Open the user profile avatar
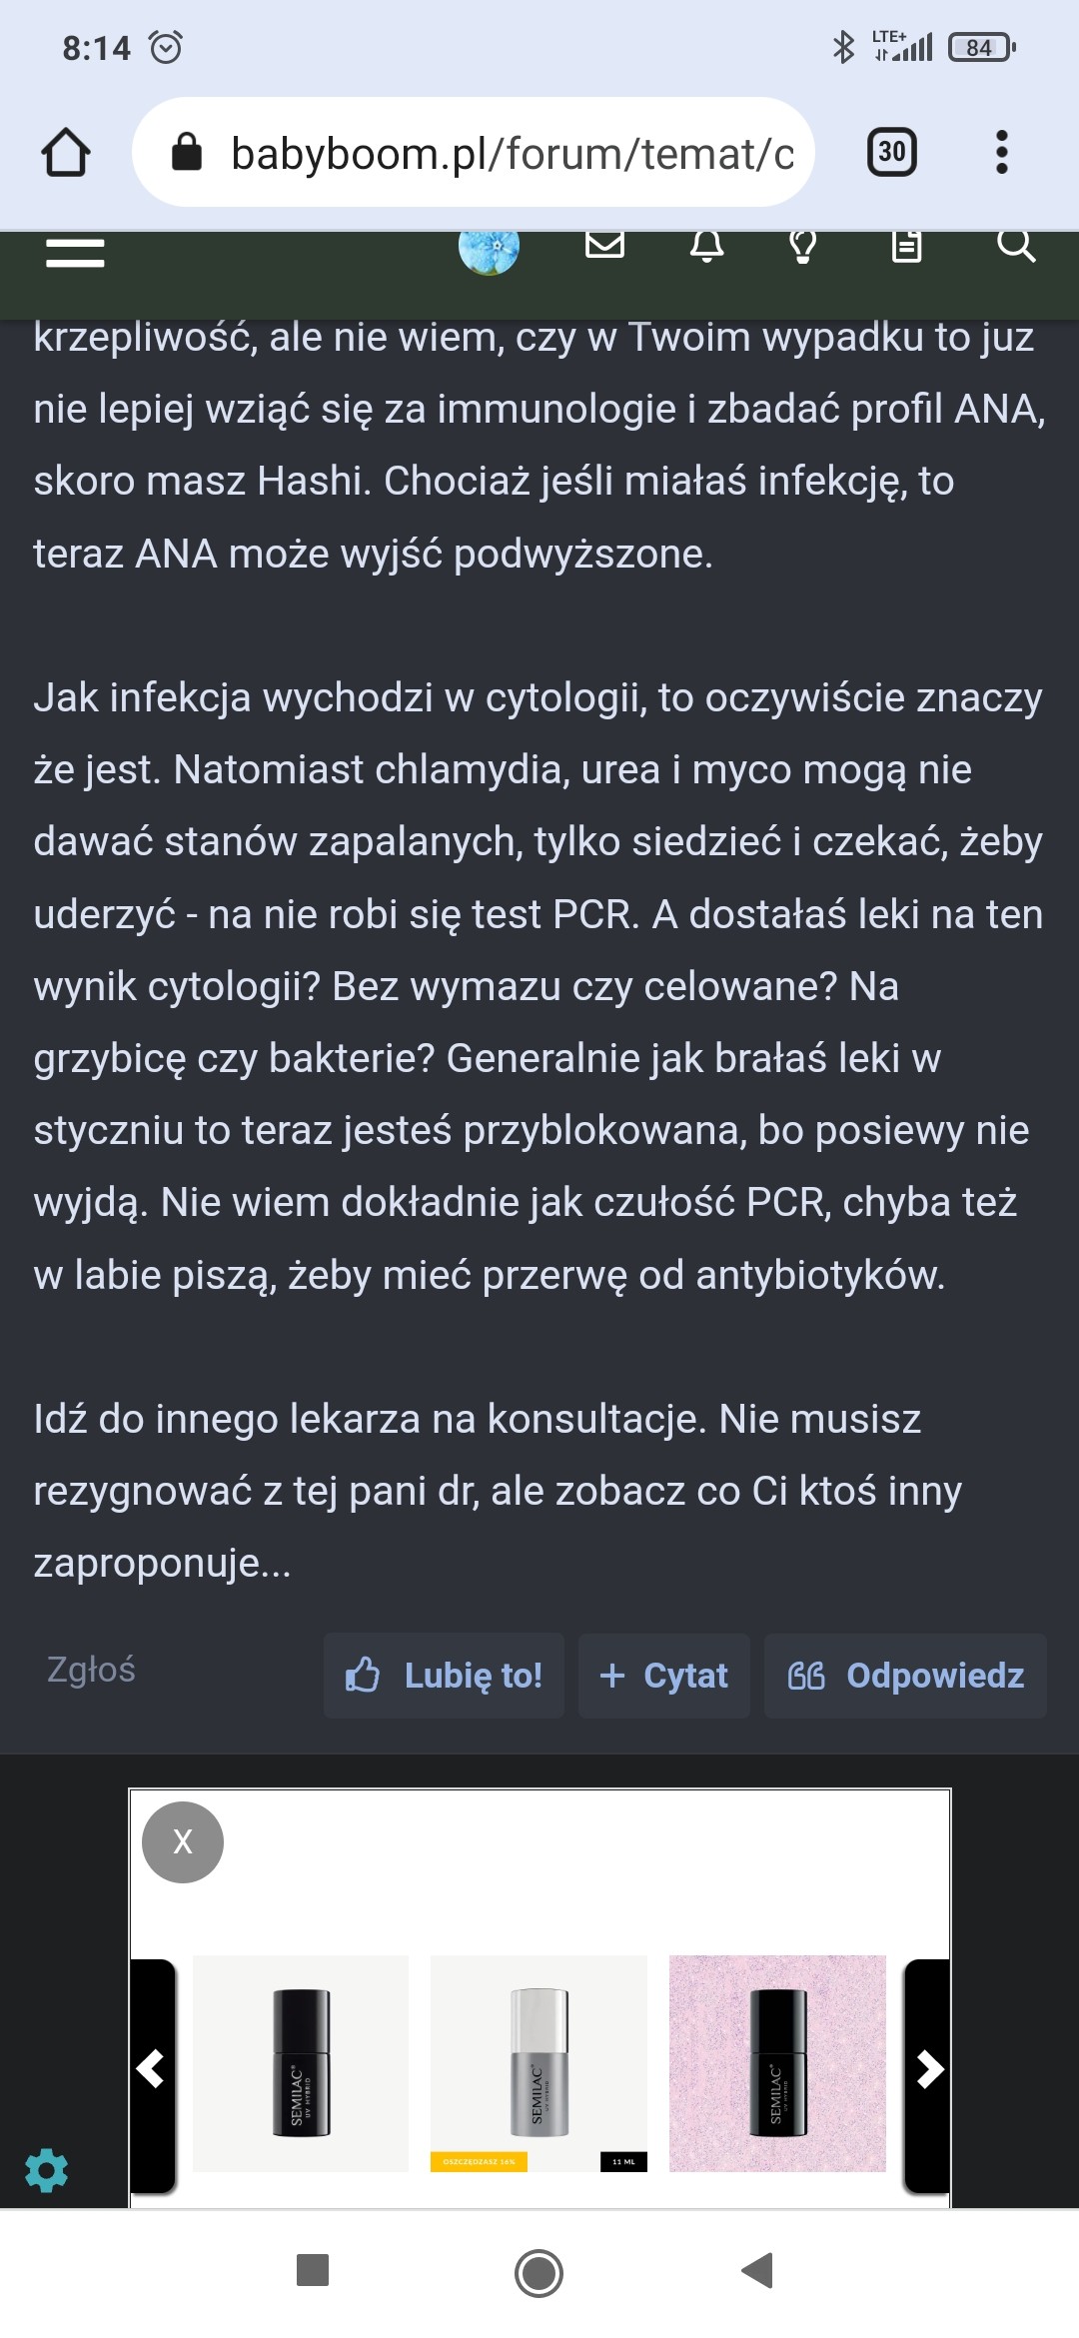Viewport: 1079px width, 2338px height. pyautogui.click(x=489, y=250)
